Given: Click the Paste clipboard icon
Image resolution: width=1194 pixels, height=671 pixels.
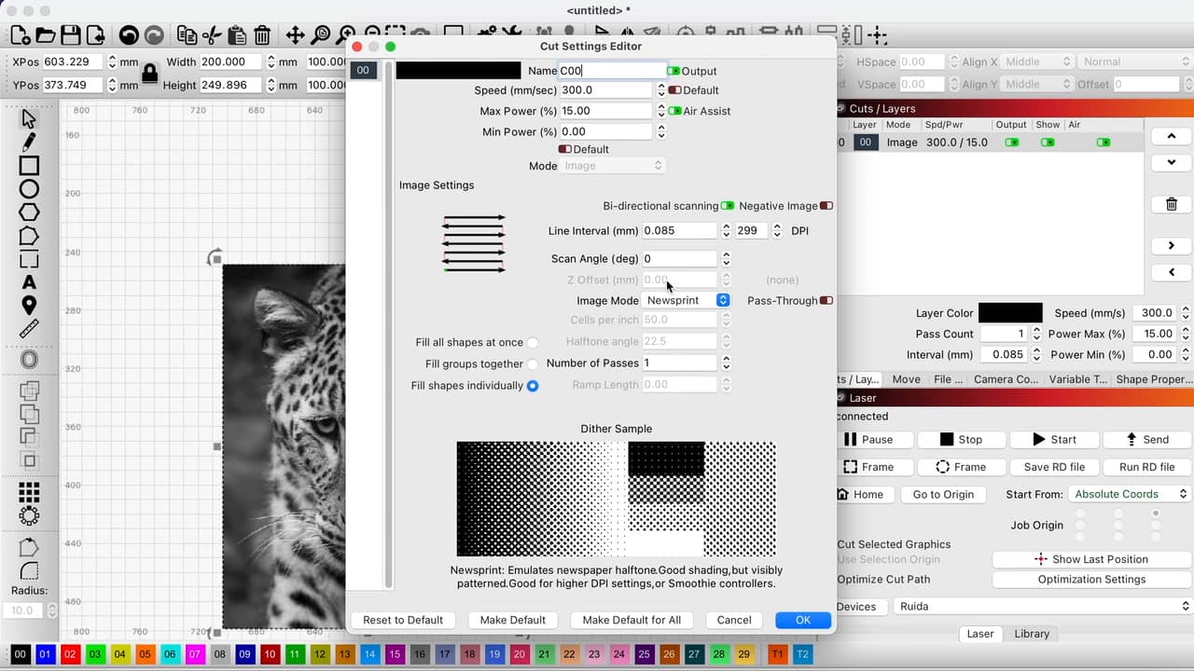Looking at the screenshot, I should [x=237, y=35].
